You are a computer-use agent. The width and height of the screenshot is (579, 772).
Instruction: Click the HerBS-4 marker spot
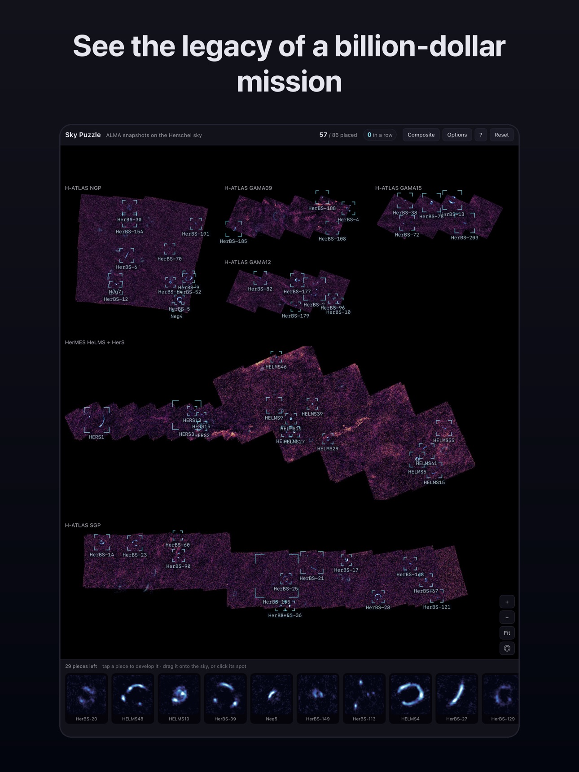tap(348, 209)
